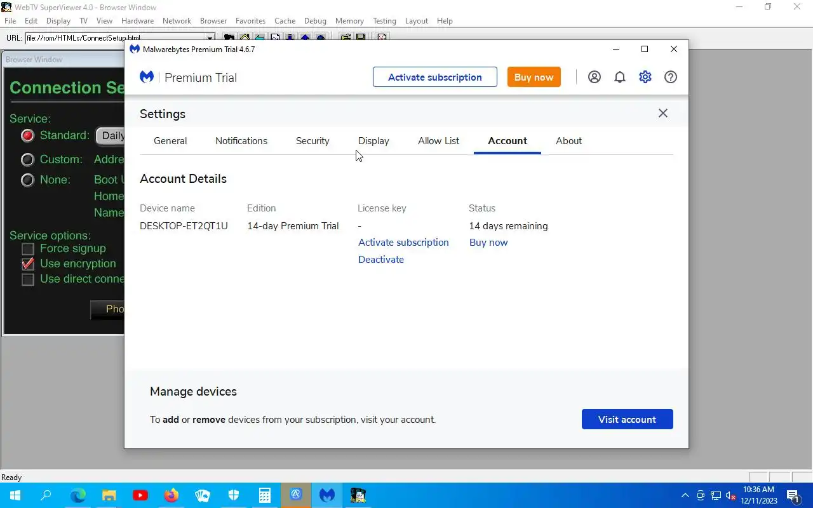Screen dimensions: 813x508
Task: Open the YouTube taskbar icon
Action: (x=140, y=495)
